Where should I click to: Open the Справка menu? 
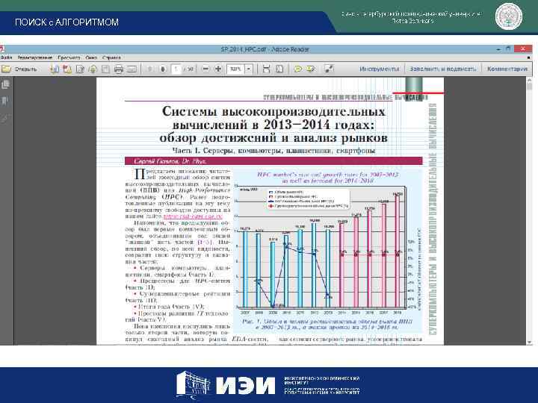111,57
